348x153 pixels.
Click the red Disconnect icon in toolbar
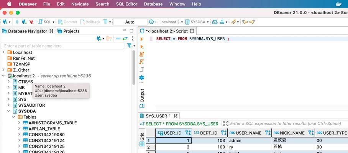(x=31, y=22)
